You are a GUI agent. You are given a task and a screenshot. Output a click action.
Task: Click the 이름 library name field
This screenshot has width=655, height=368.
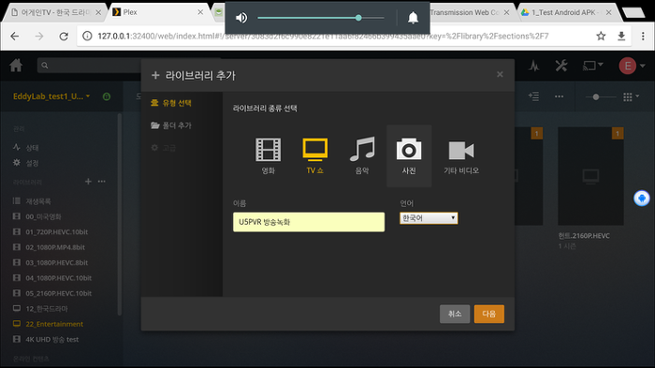pyautogui.click(x=309, y=222)
